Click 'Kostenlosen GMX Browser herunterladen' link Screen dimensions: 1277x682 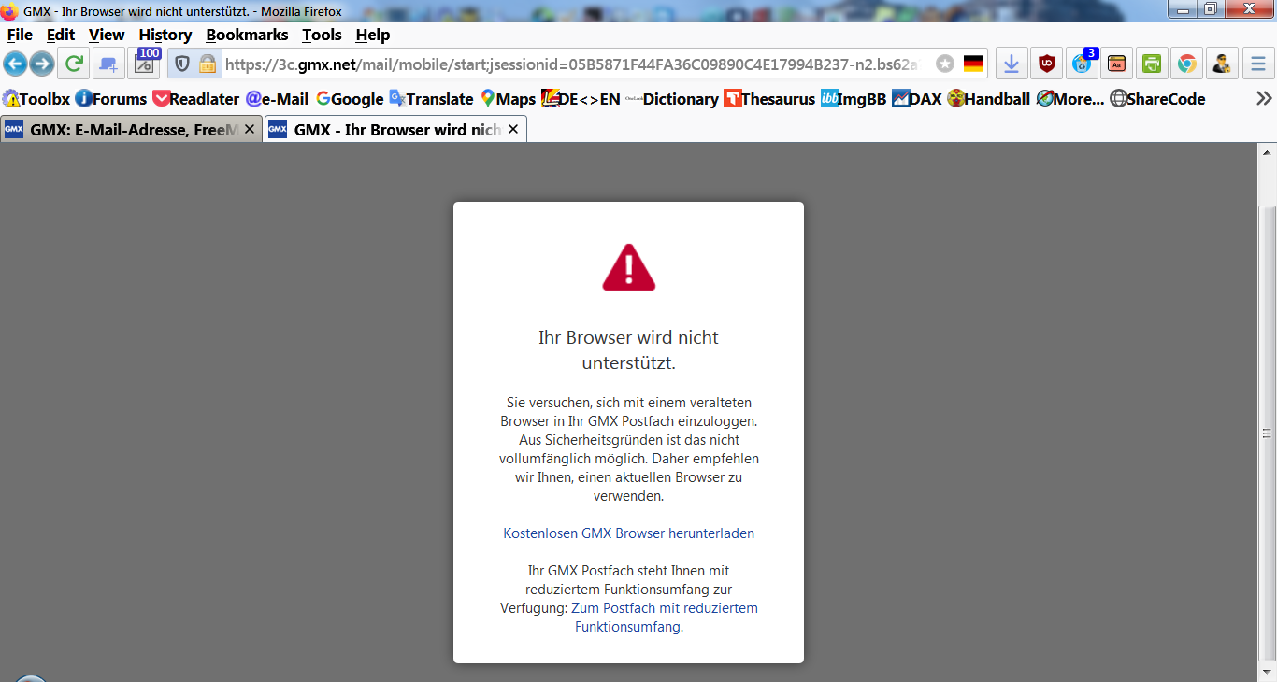[x=628, y=533]
